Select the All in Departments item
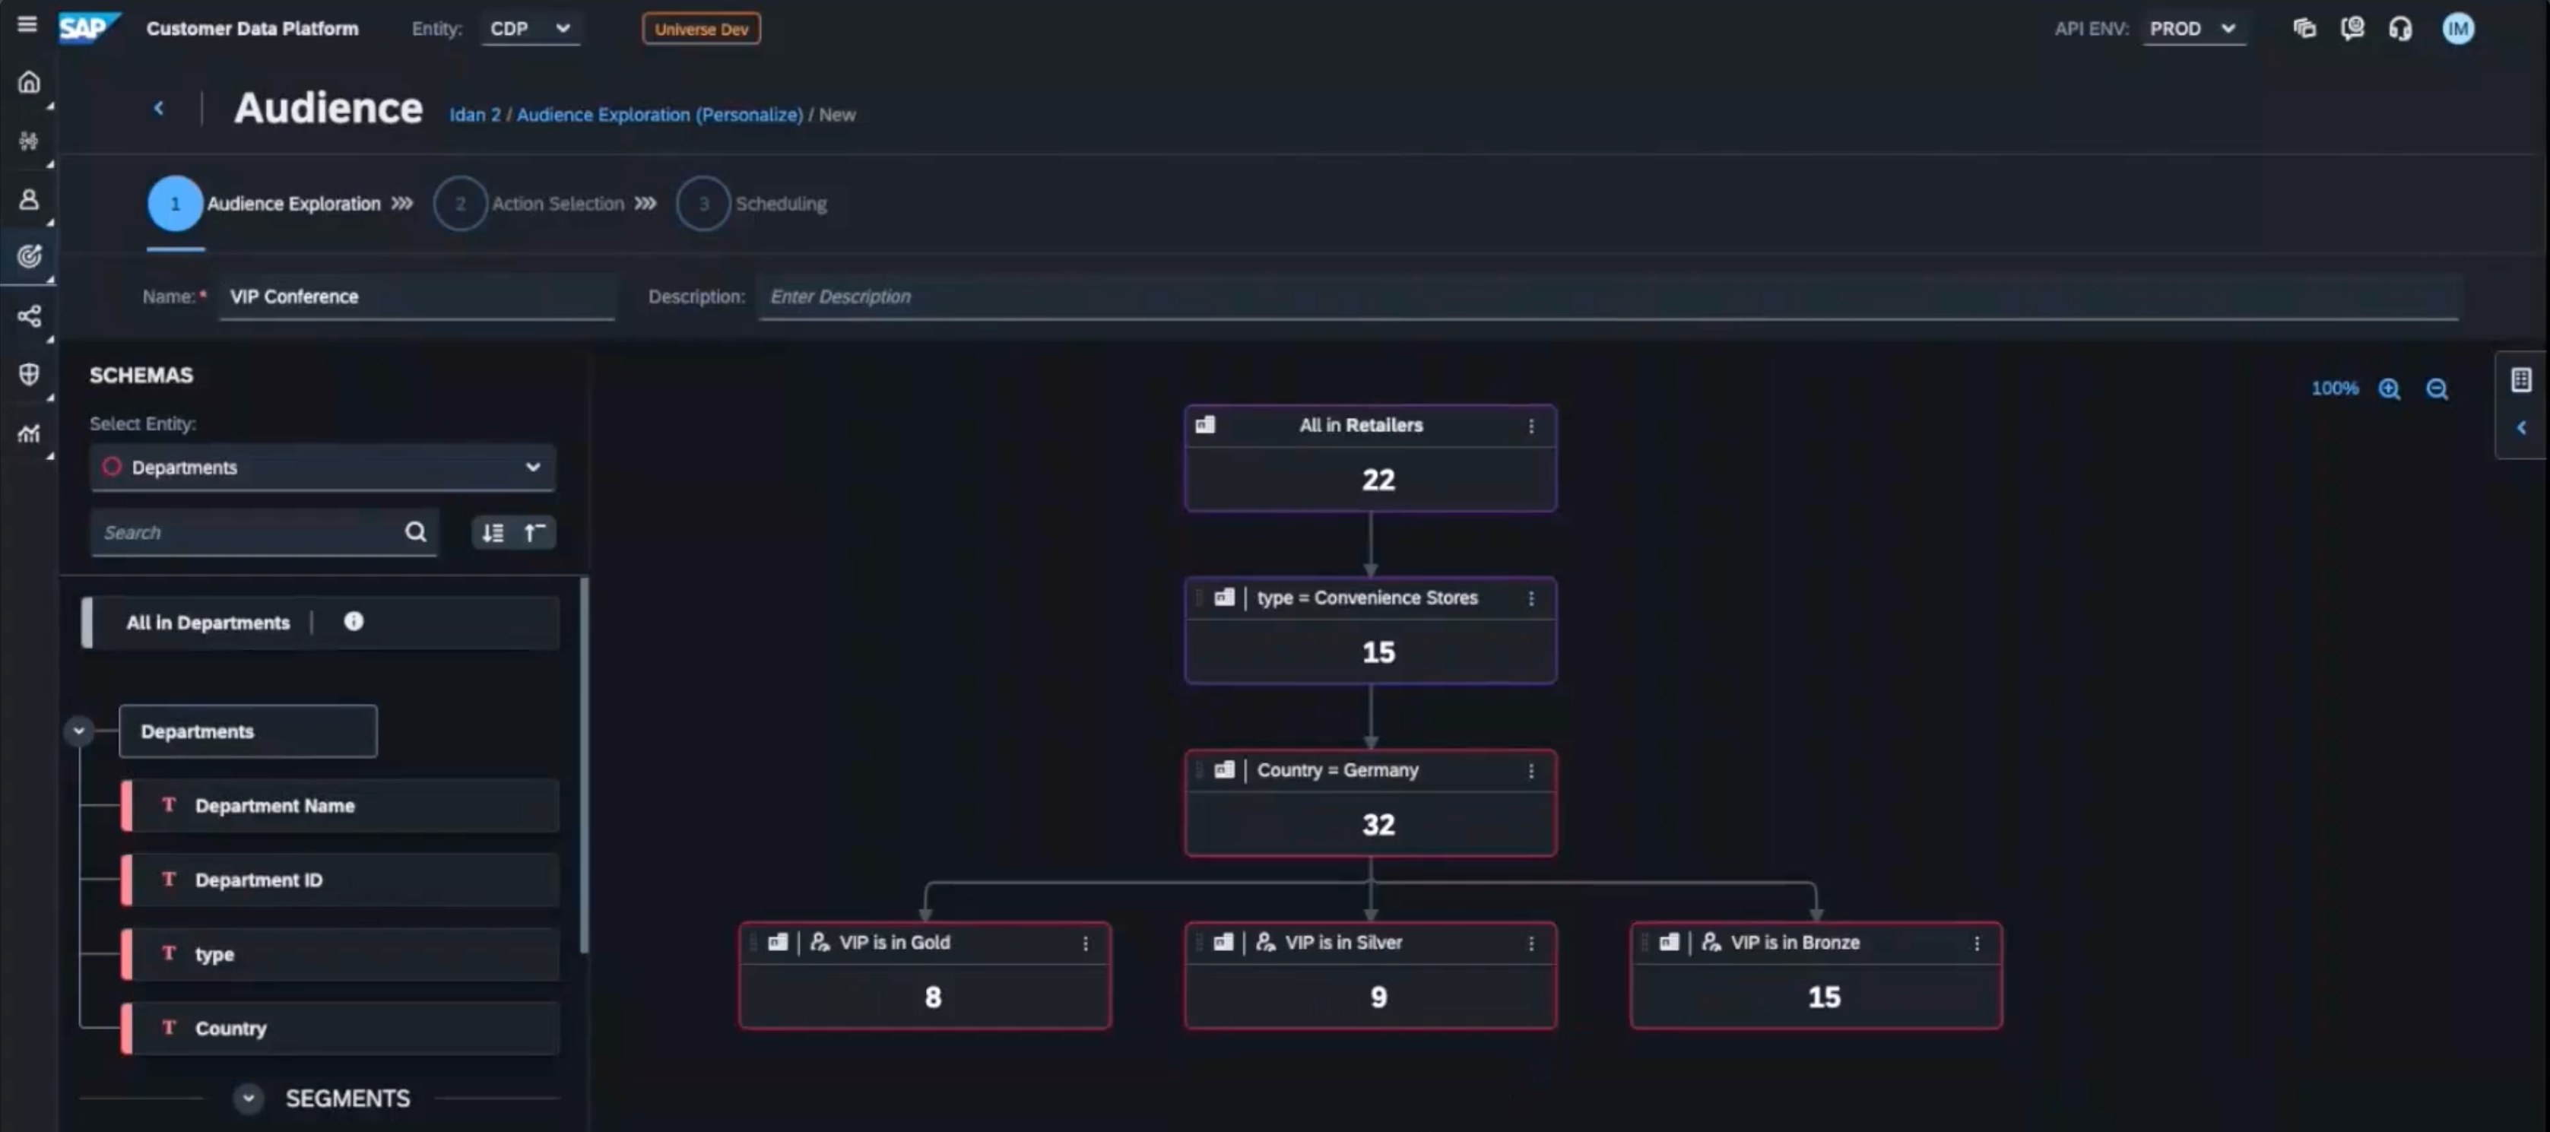The image size is (2550, 1132). click(321, 623)
